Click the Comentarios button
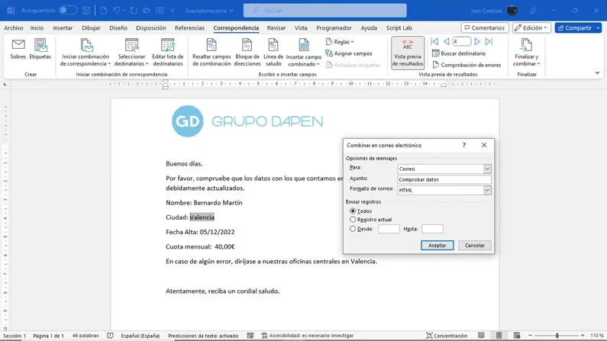Screen dimensions: 607x341 point(485,27)
